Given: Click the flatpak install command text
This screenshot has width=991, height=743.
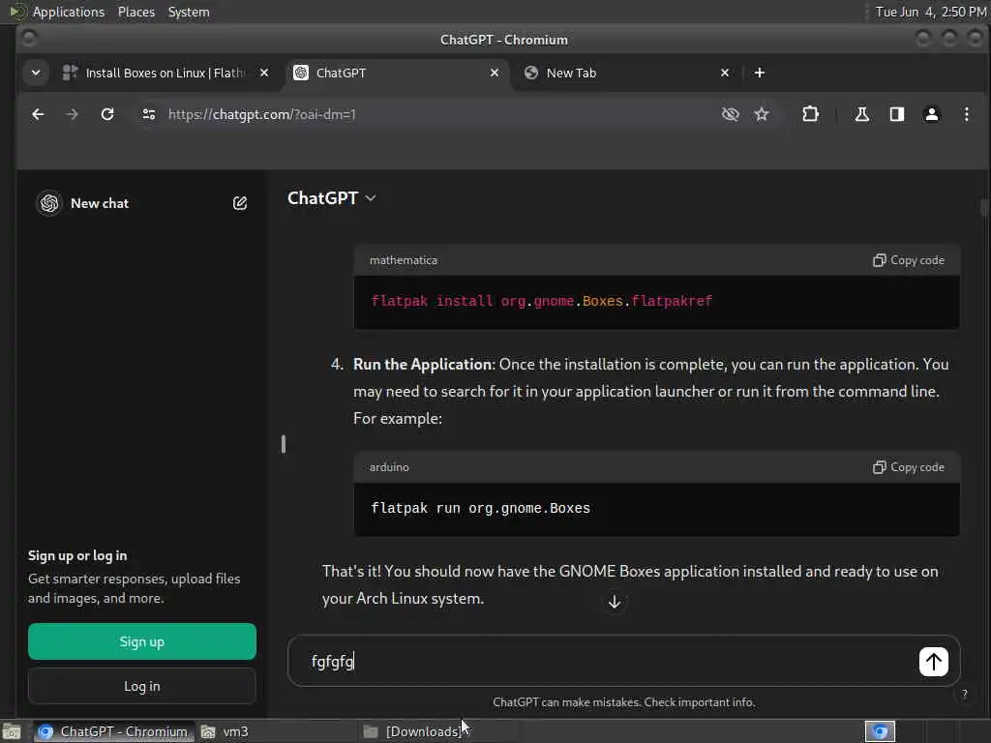Looking at the screenshot, I should pos(542,302).
